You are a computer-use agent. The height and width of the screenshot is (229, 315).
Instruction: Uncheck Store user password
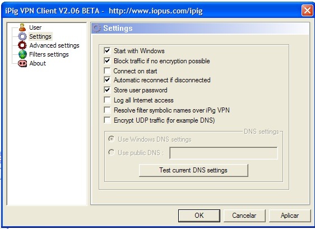tap(107, 90)
